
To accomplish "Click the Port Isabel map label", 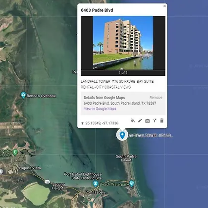I will tap(94, 192).
